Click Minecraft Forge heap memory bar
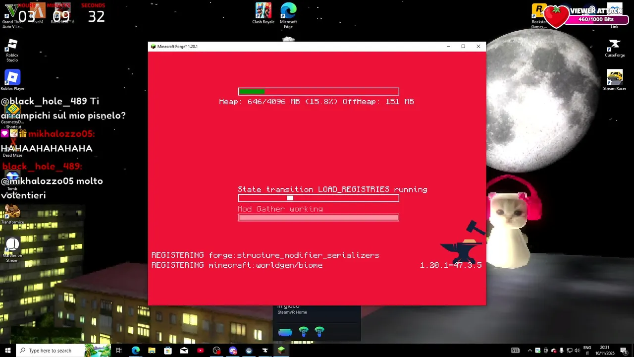 pyautogui.click(x=318, y=91)
